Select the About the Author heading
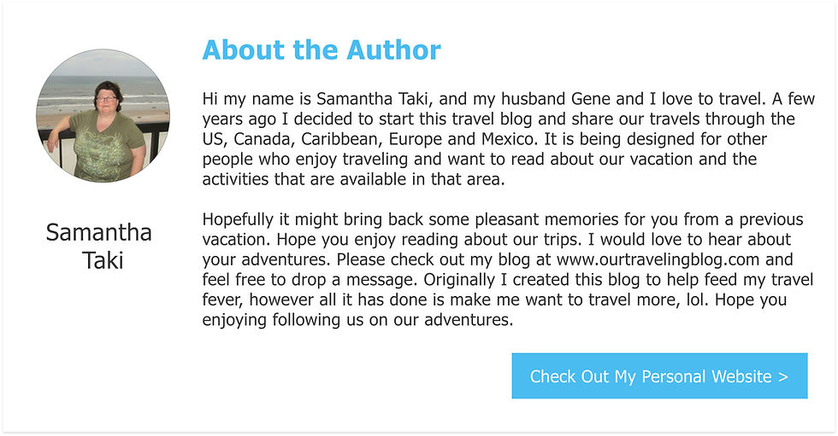 (x=322, y=50)
